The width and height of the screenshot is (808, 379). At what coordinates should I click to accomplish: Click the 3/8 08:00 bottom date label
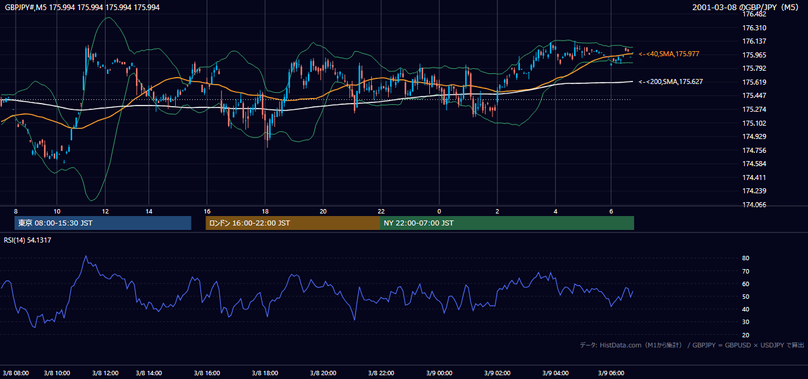[x=16, y=373]
